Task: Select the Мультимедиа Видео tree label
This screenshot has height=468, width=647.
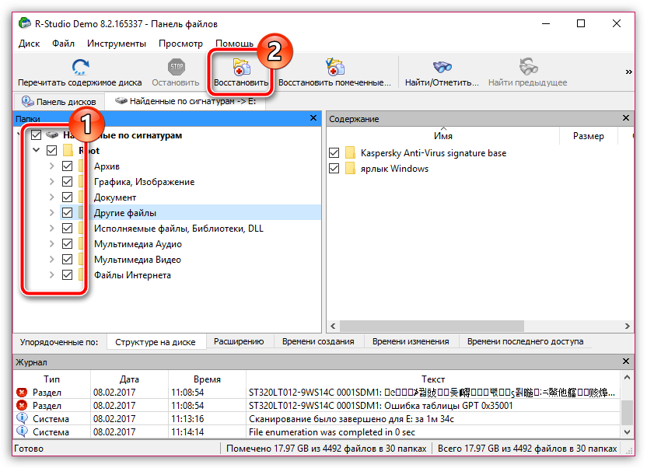Action: point(138,260)
